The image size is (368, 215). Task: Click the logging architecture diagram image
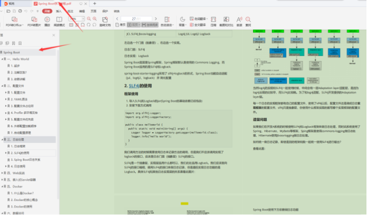306,57
